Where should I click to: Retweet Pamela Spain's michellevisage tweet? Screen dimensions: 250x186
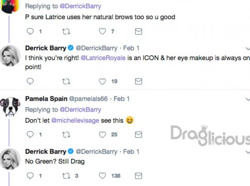click(66, 135)
